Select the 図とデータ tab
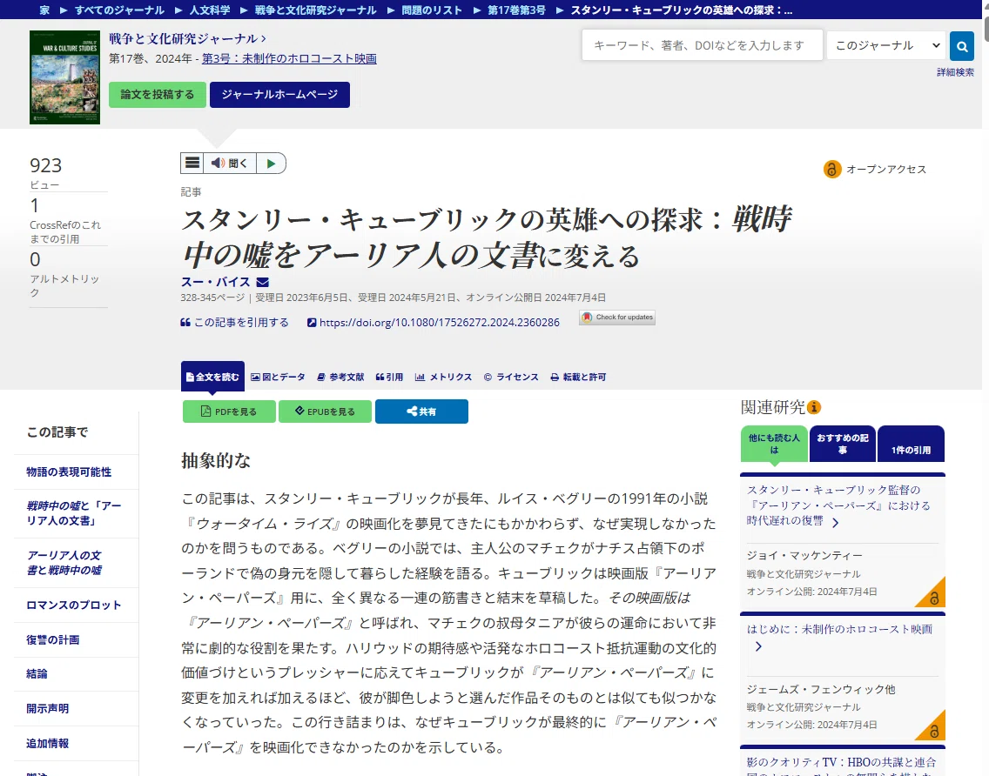Viewport: 989px width, 776px height. pyautogui.click(x=279, y=377)
